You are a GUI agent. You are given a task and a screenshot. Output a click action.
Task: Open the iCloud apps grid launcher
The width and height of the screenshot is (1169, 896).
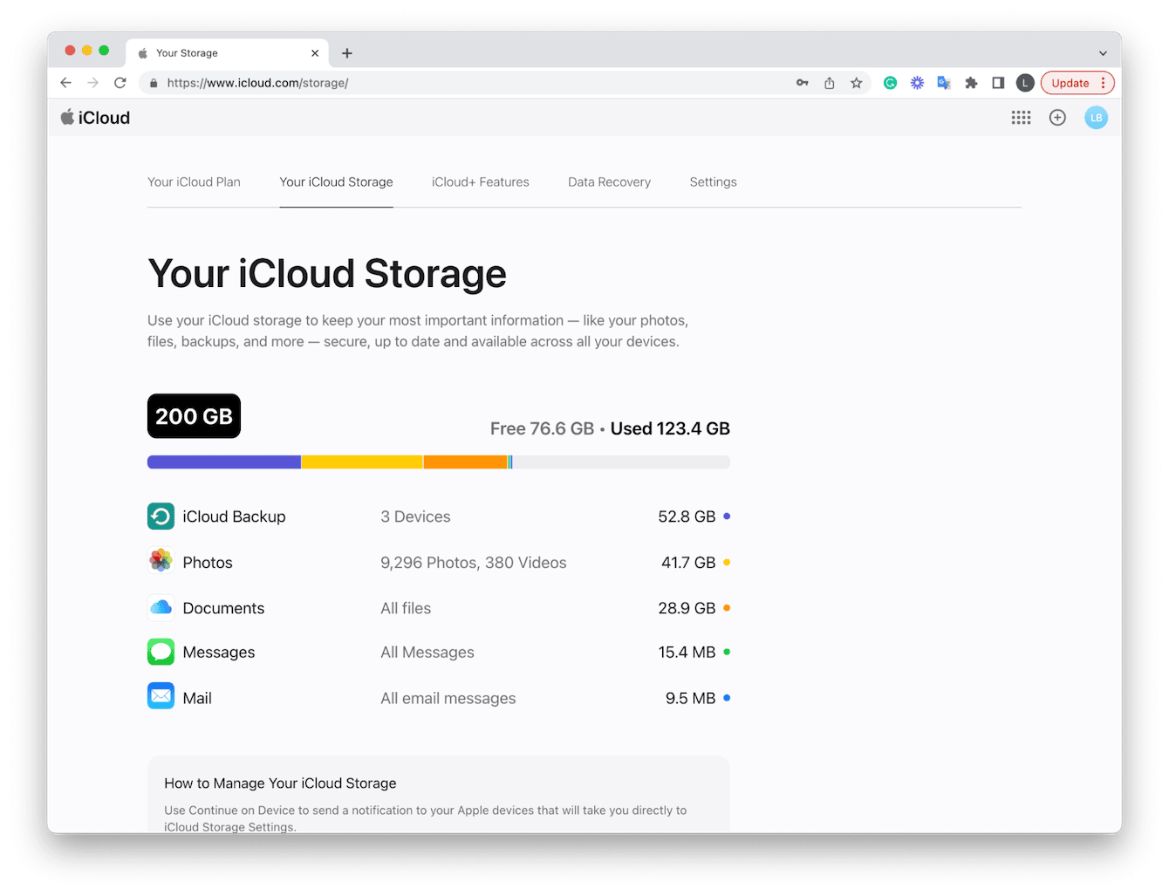[x=1021, y=117]
